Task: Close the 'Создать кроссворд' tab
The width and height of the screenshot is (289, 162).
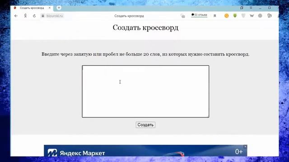Action: tap(50, 8)
